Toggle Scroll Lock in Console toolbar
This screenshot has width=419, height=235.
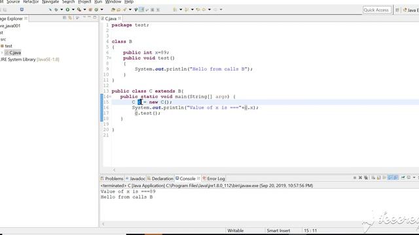[x=379, y=178]
